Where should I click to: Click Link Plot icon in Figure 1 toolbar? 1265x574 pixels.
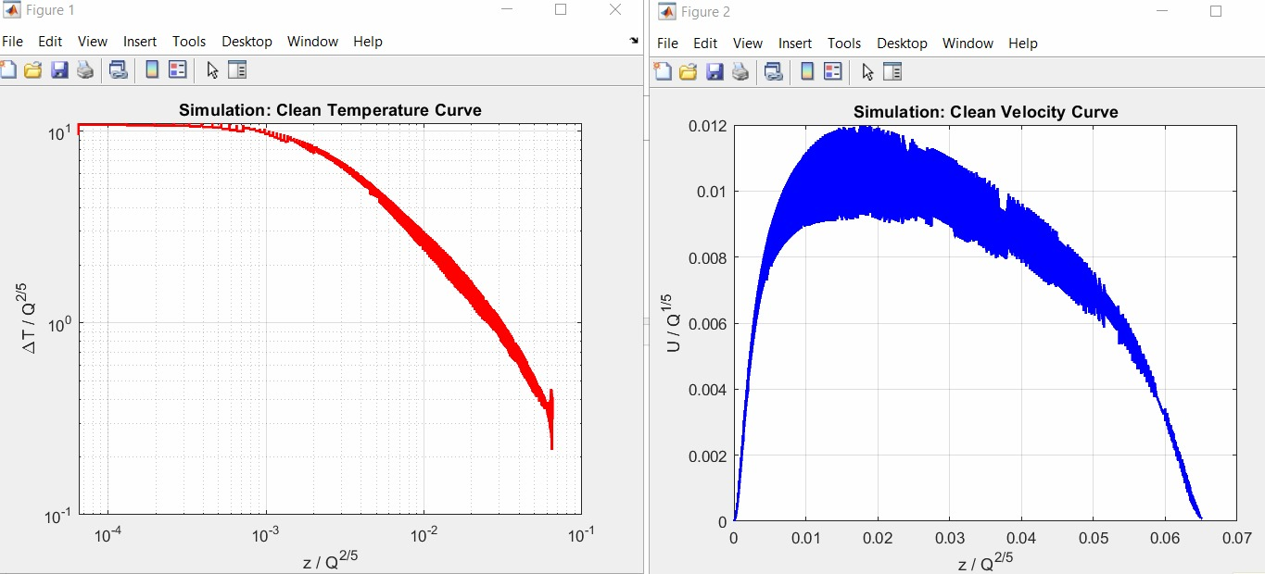pos(118,69)
